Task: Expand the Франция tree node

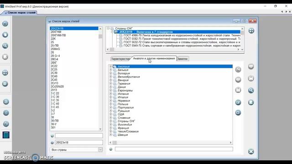Action: (x=110, y=128)
